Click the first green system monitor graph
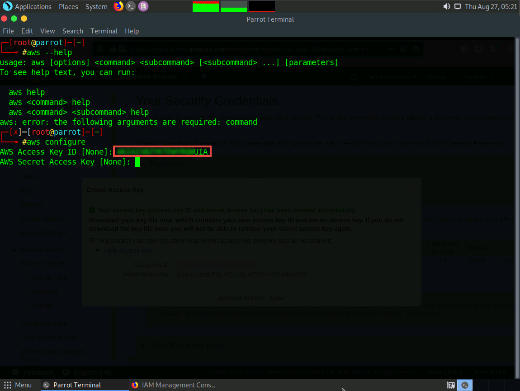Screen dimensions: 520x391 point(205,6)
